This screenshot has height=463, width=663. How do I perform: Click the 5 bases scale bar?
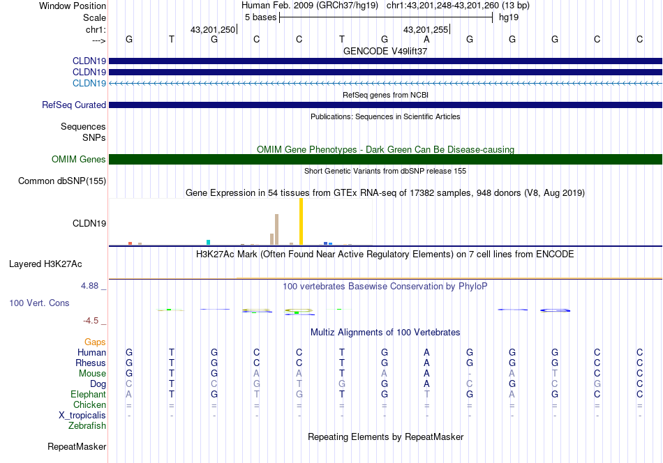pyautogui.click(x=386, y=17)
